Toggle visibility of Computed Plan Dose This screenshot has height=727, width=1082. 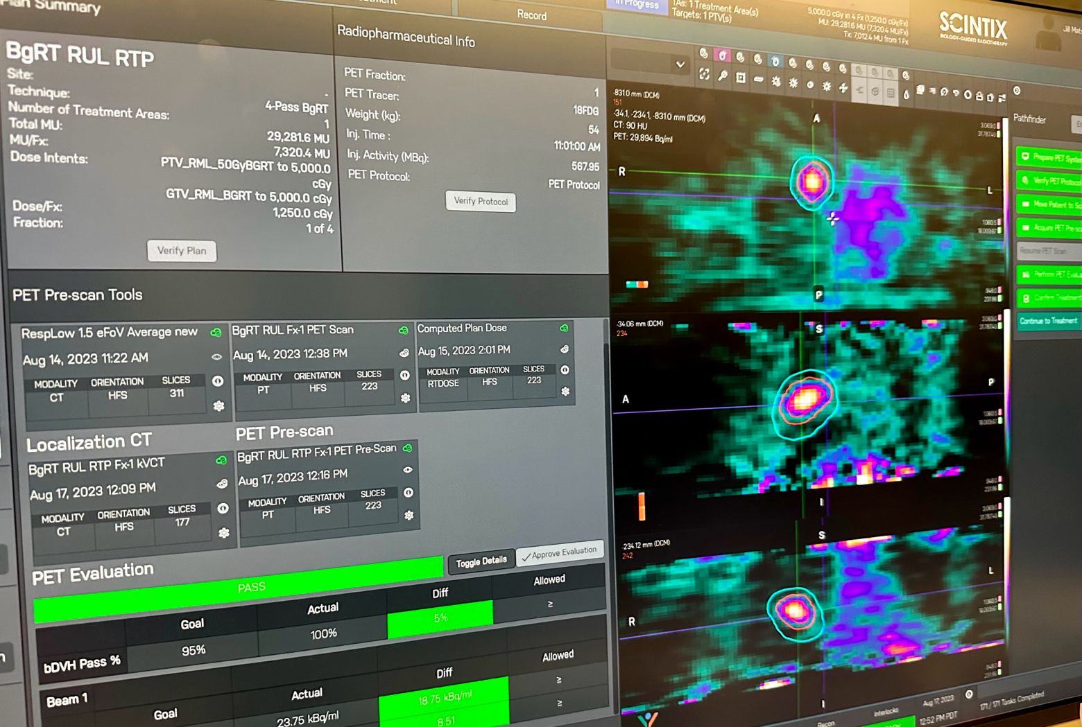tap(565, 349)
